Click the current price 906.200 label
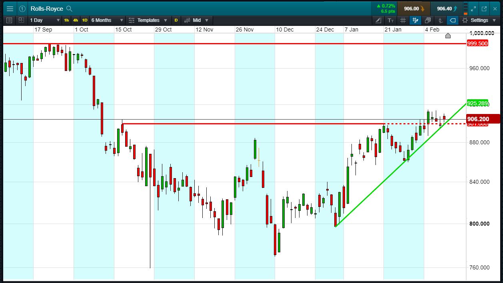Viewport: 503px width, 283px height. point(483,119)
